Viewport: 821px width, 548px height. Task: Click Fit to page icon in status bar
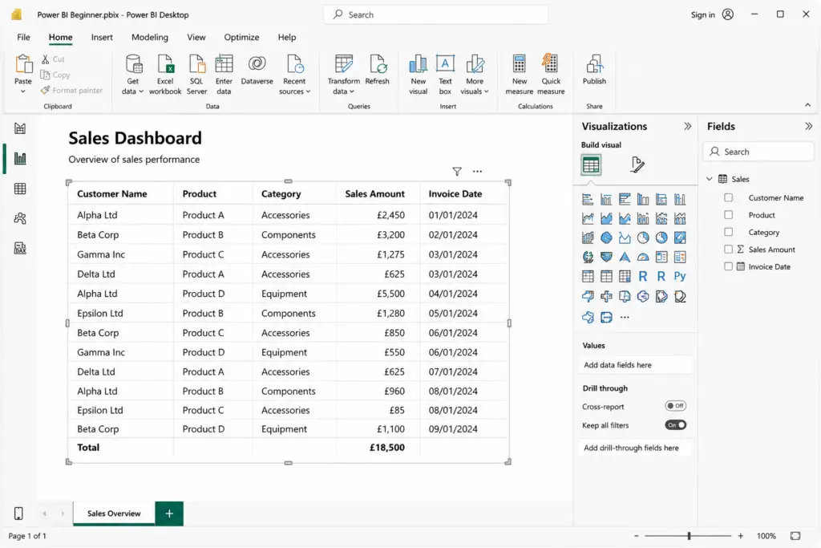795,535
